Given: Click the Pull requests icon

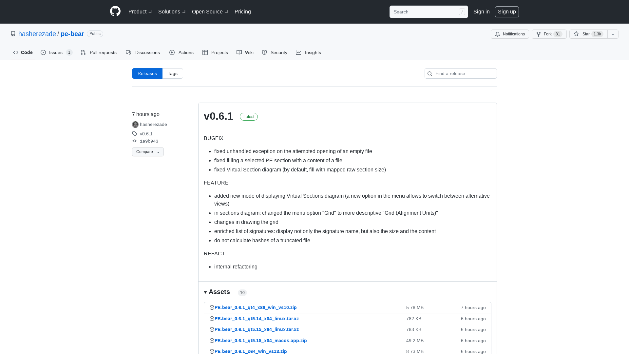Looking at the screenshot, I should (x=83, y=52).
